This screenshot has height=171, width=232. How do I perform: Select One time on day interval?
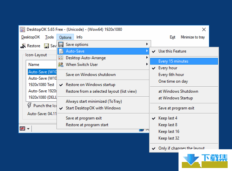coord(184,81)
